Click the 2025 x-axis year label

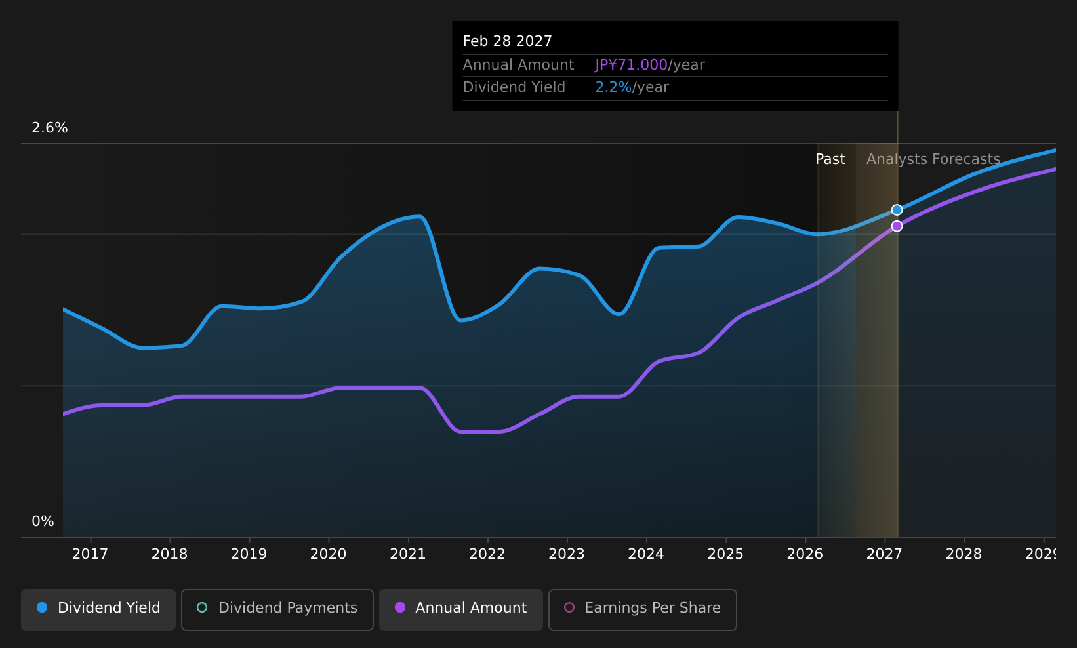[x=725, y=554]
